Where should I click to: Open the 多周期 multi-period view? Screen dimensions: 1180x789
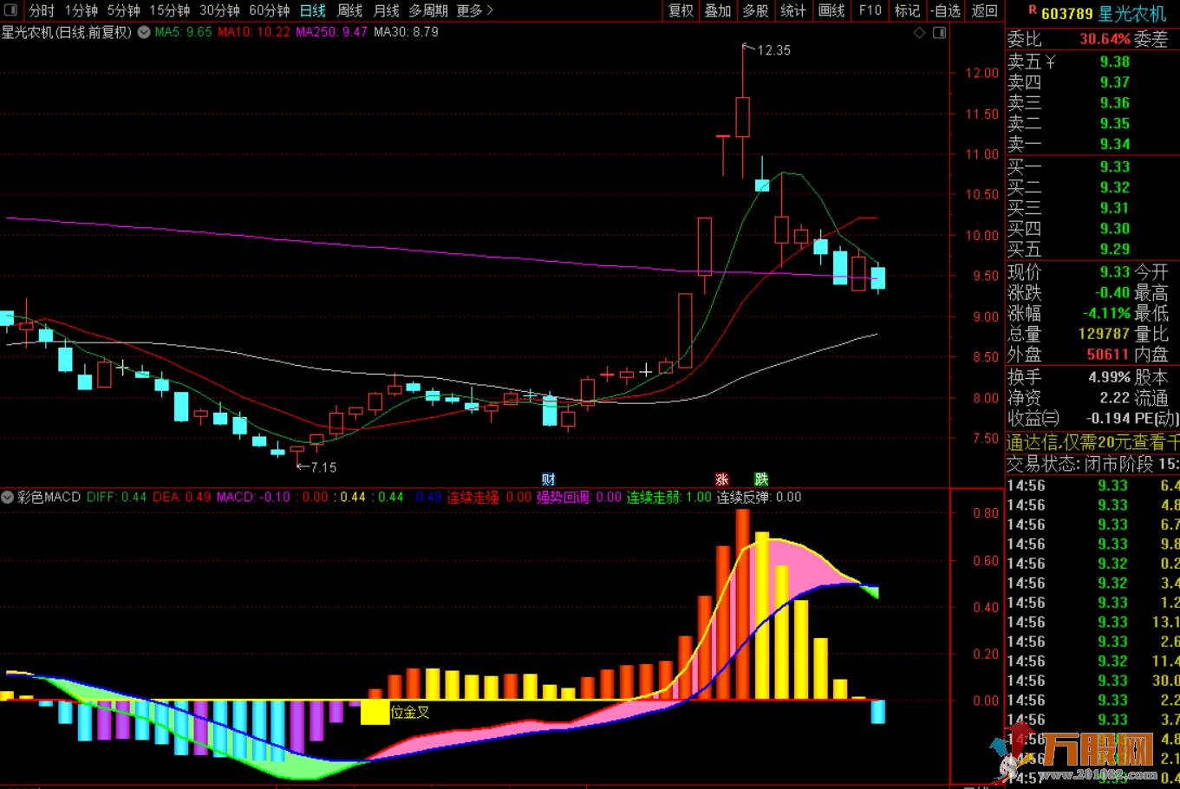428,10
